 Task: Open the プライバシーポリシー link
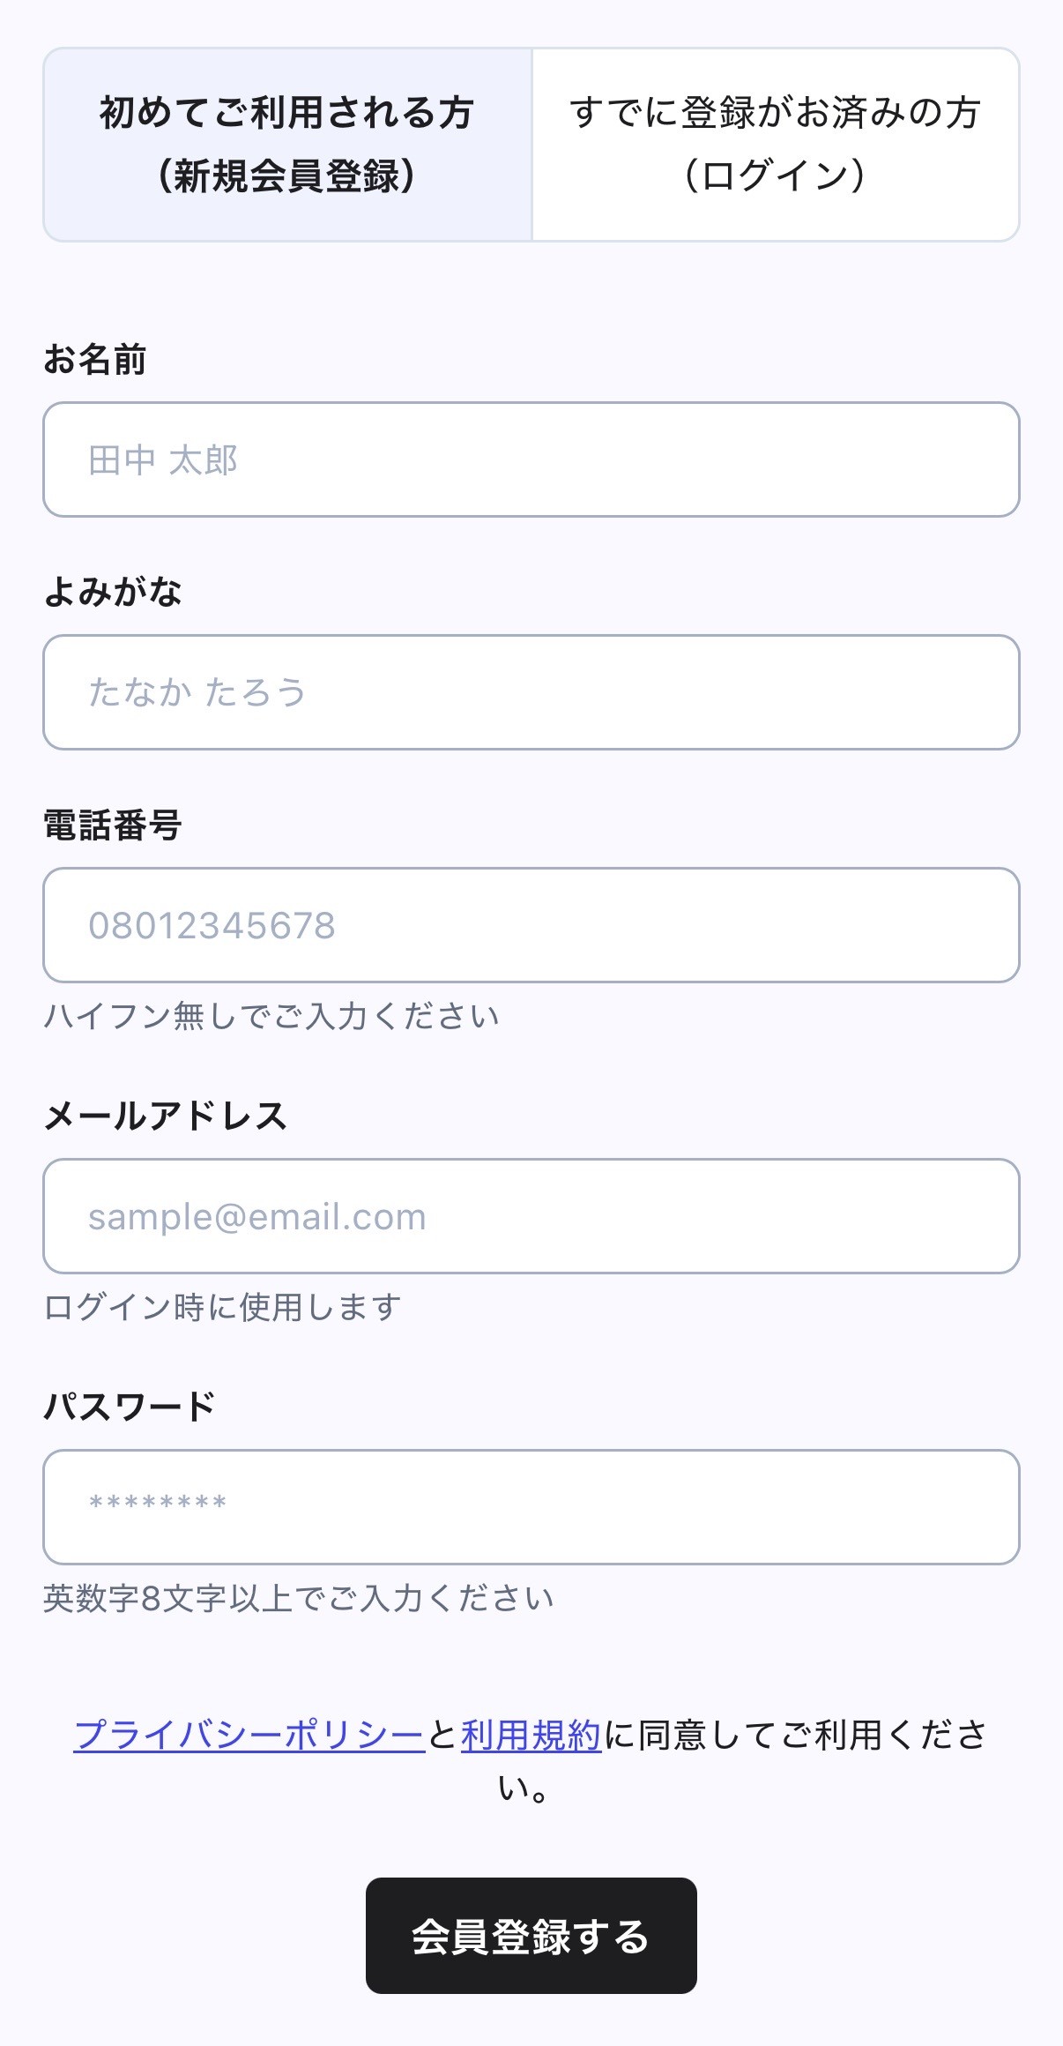coord(249,1736)
